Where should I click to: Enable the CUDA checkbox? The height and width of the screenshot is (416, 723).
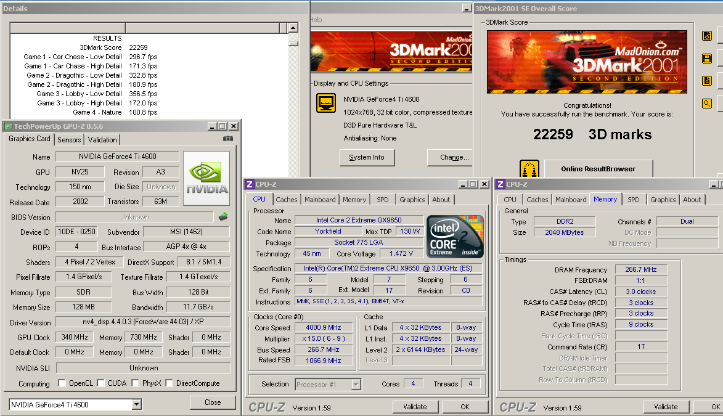click(x=100, y=383)
